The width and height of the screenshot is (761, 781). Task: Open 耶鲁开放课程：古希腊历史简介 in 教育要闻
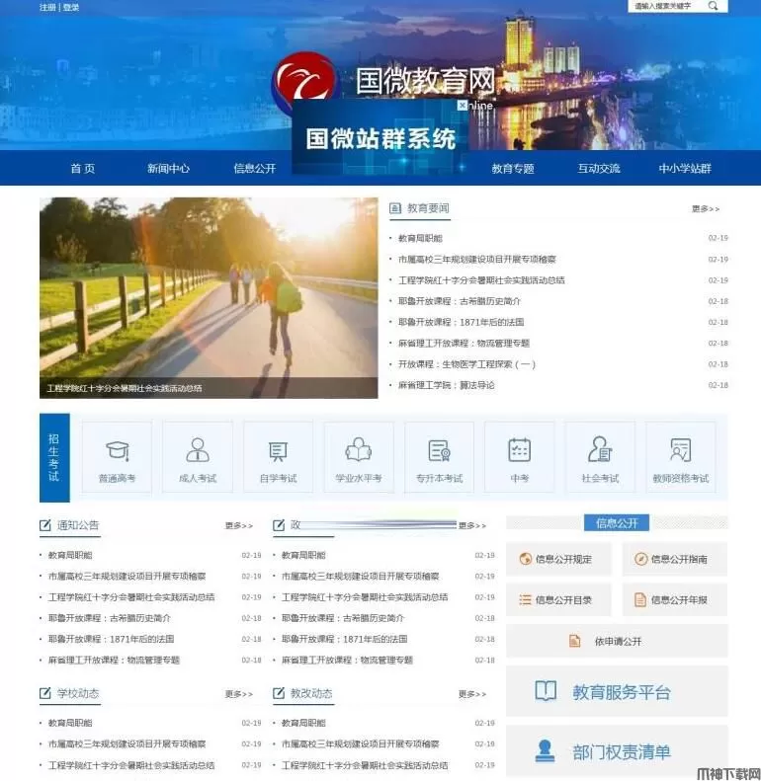[459, 301]
